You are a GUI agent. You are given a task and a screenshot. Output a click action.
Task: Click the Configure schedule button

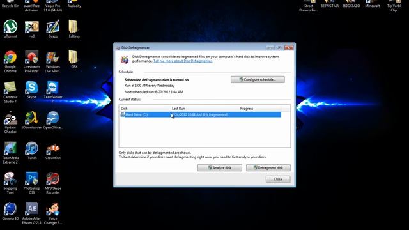click(258, 79)
